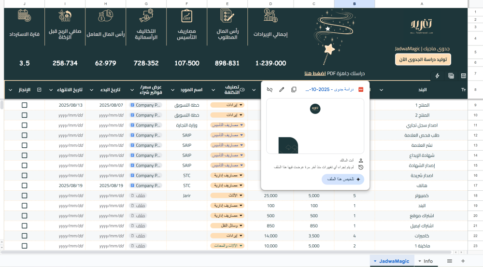The width and height of the screenshot is (483, 267).
Task: Click the PDF preview thumbnail in popup
Action: (x=315, y=126)
